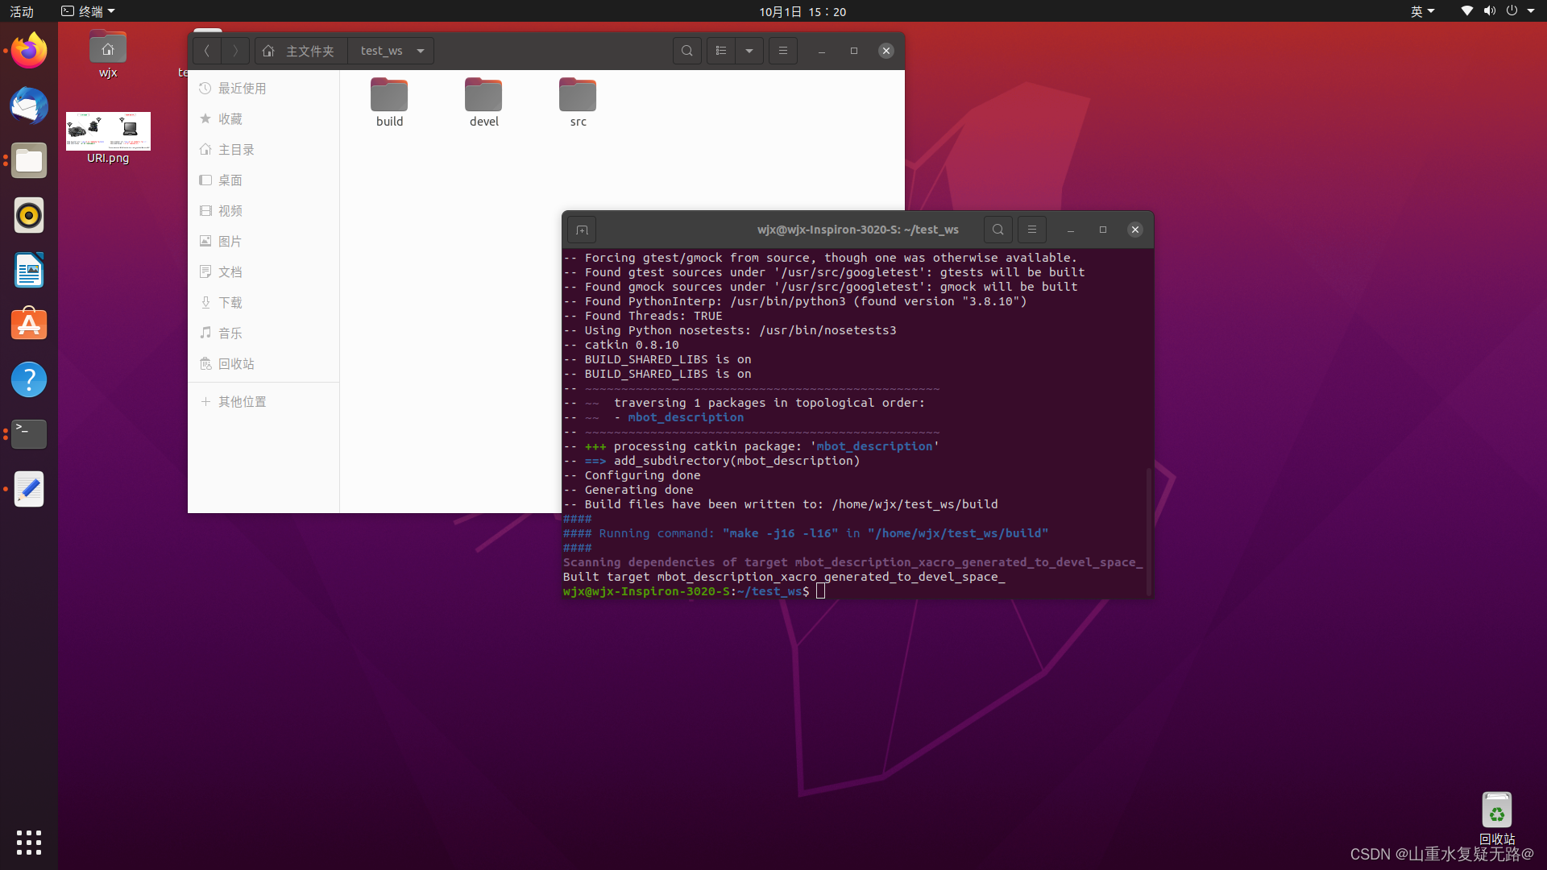Launch Thunderbird mail from the dock
Screen dimensions: 1547x870
tap(29, 106)
